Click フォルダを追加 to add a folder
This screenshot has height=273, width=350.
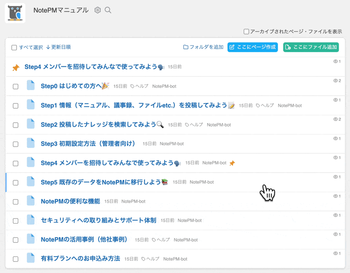(203, 47)
